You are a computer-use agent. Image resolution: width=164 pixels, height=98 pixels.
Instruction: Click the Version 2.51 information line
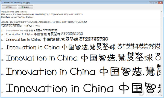pos(42,14)
